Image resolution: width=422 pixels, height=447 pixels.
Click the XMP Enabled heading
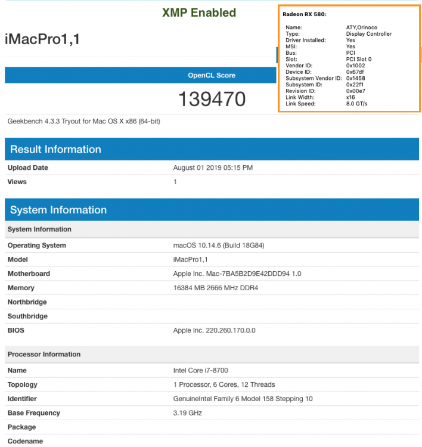(199, 13)
